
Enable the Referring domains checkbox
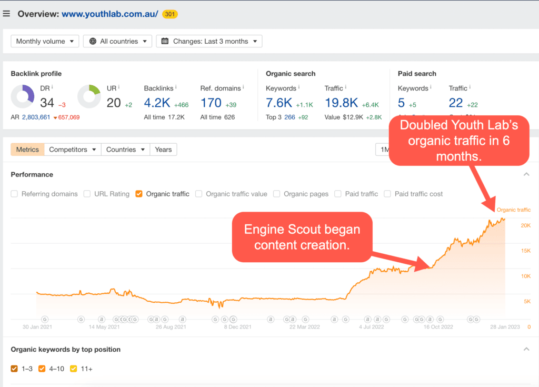(x=14, y=194)
